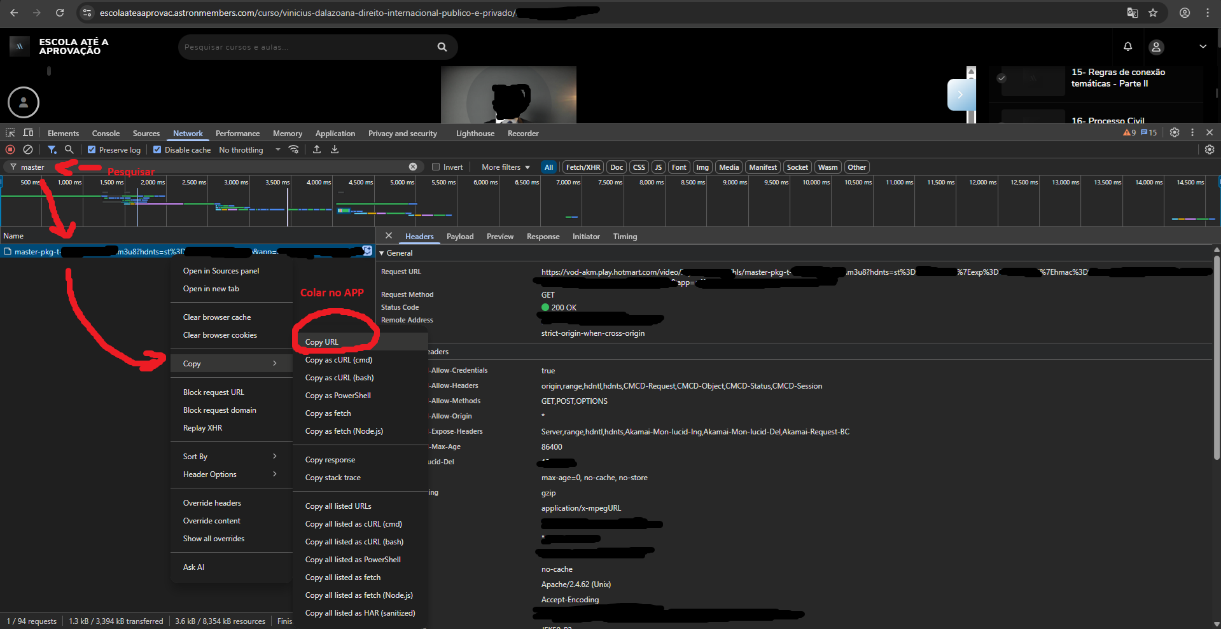
Task: Toggle the network filter funnel icon
Action: click(52, 149)
